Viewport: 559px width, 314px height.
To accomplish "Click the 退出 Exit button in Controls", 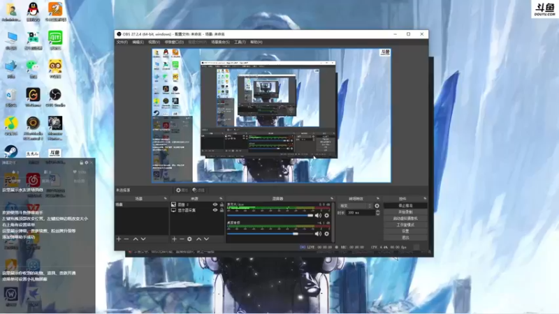I will coord(405,237).
